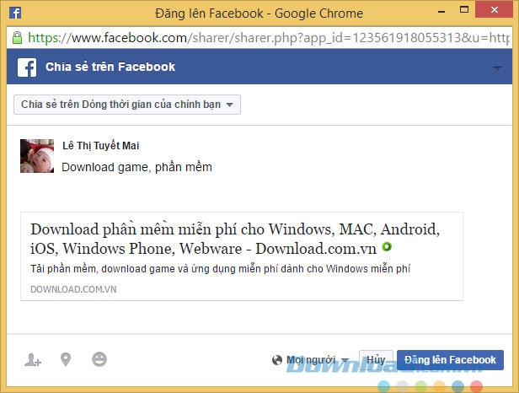Click the 'Chia sẻ trên Facebook' header title
The width and height of the screenshot is (519, 393).
coord(110,67)
